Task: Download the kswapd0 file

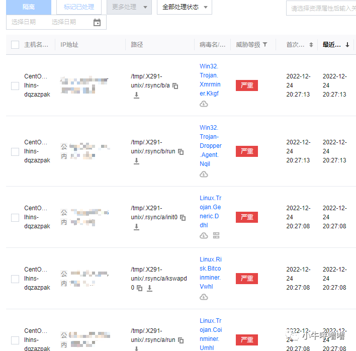Action: click(x=149, y=288)
